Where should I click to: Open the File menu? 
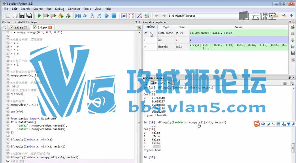6,9
